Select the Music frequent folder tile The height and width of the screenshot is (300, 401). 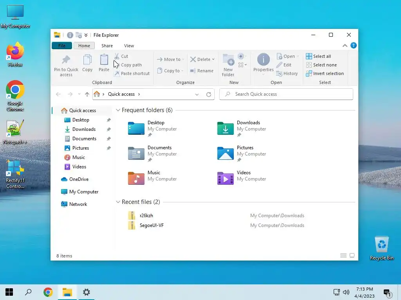153,178
